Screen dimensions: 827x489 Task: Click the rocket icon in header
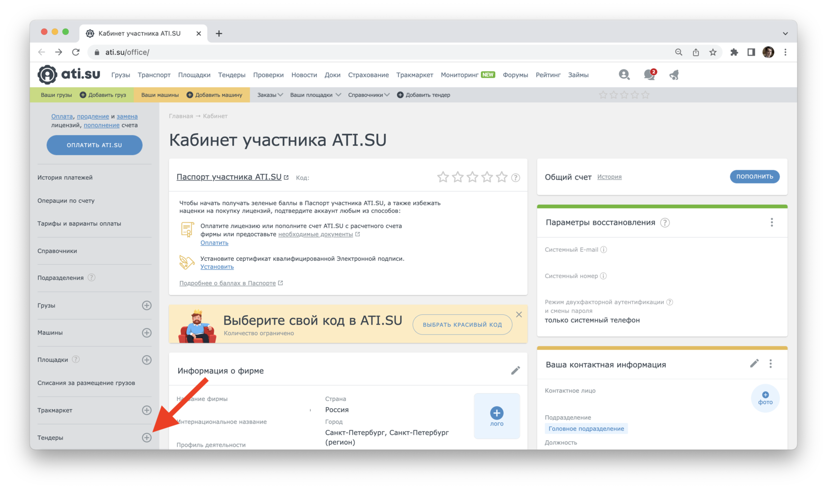[674, 75]
